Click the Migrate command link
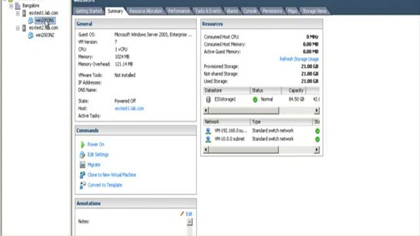The height and width of the screenshot is (236, 420). (94, 165)
